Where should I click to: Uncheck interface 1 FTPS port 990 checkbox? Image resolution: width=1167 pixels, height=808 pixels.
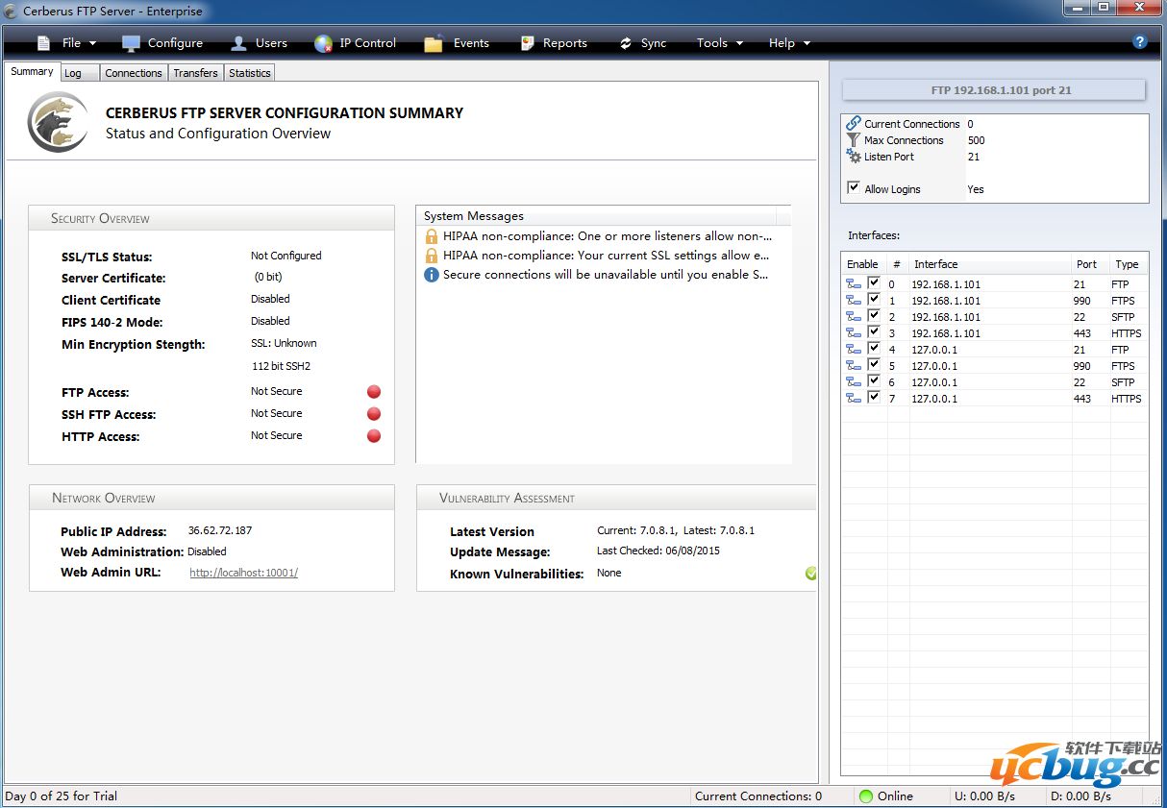click(x=874, y=300)
